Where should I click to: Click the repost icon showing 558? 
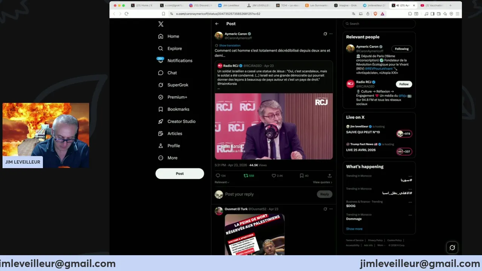click(x=249, y=176)
